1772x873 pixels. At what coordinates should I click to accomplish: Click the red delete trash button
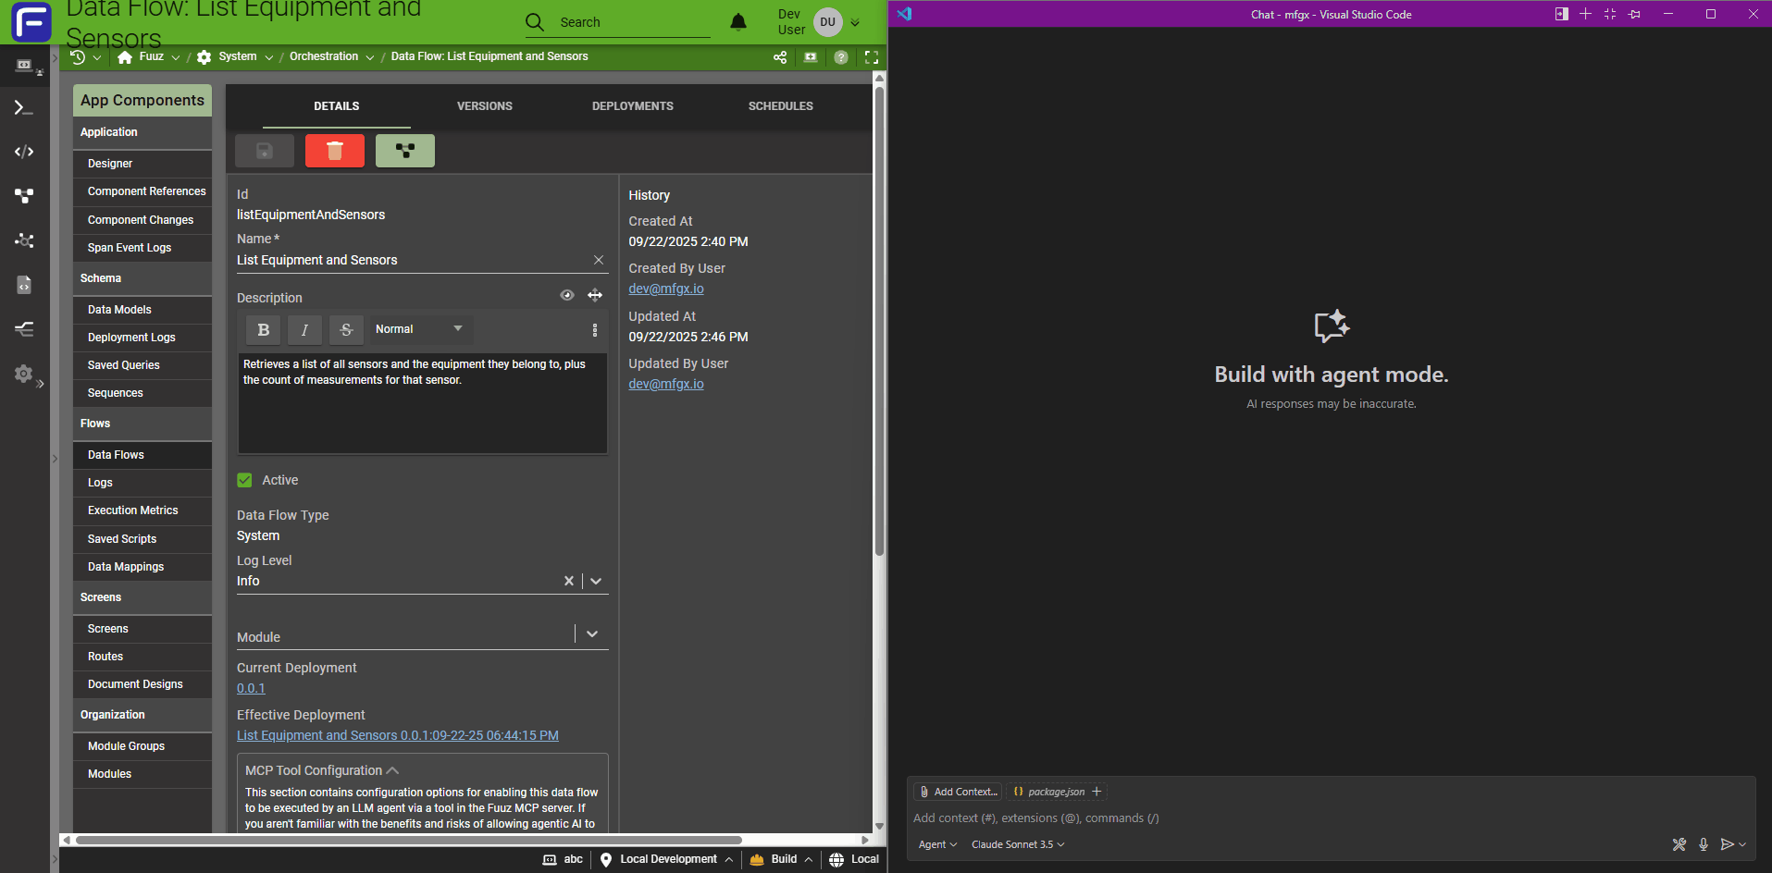[x=334, y=151]
